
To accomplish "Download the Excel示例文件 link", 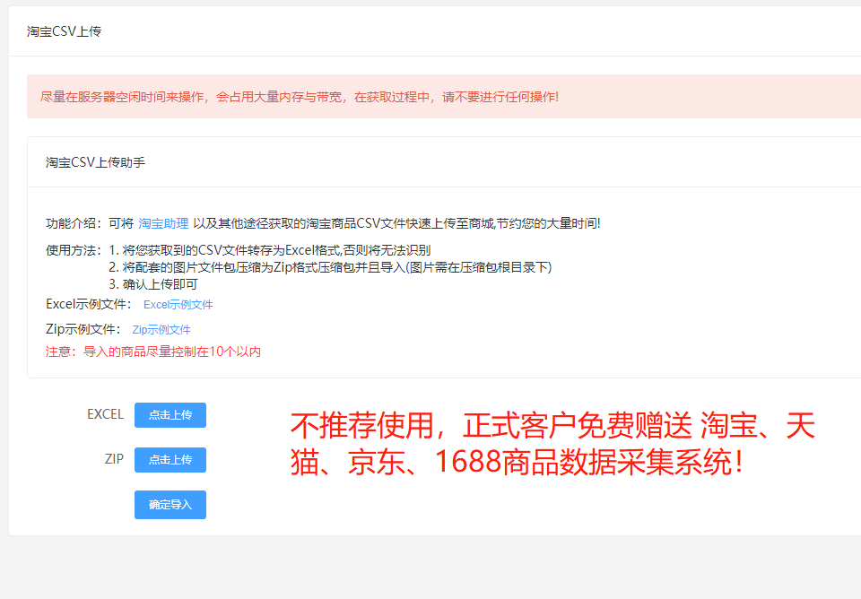I will (x=178, y=305).
